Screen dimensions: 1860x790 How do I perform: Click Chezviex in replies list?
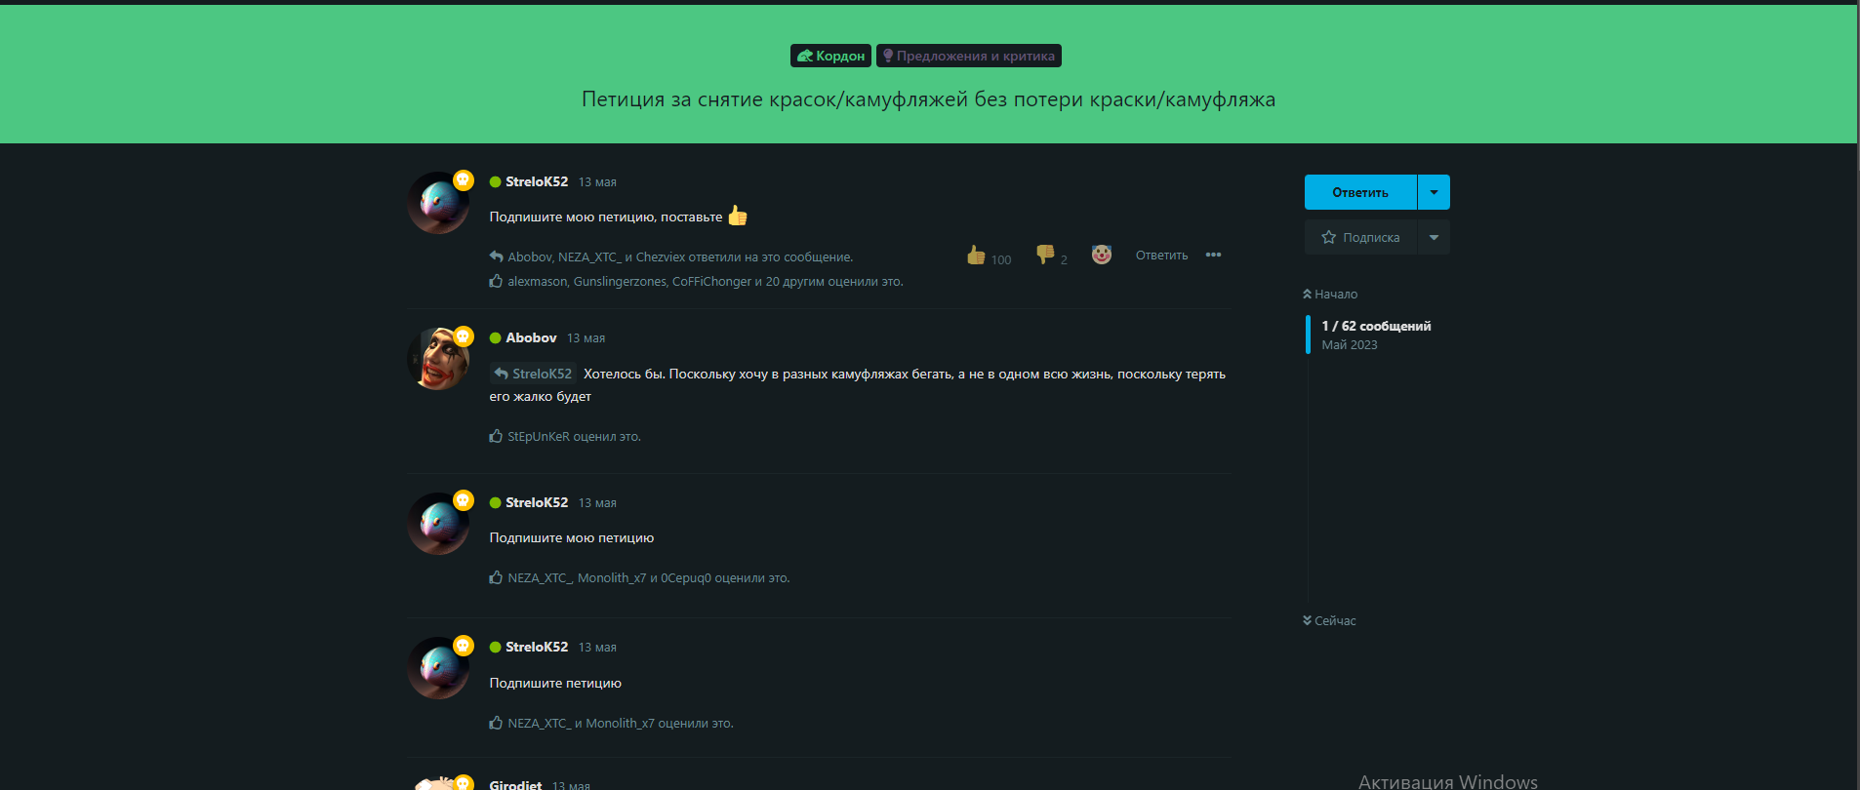pyautogui.click(x=661, y=257)
